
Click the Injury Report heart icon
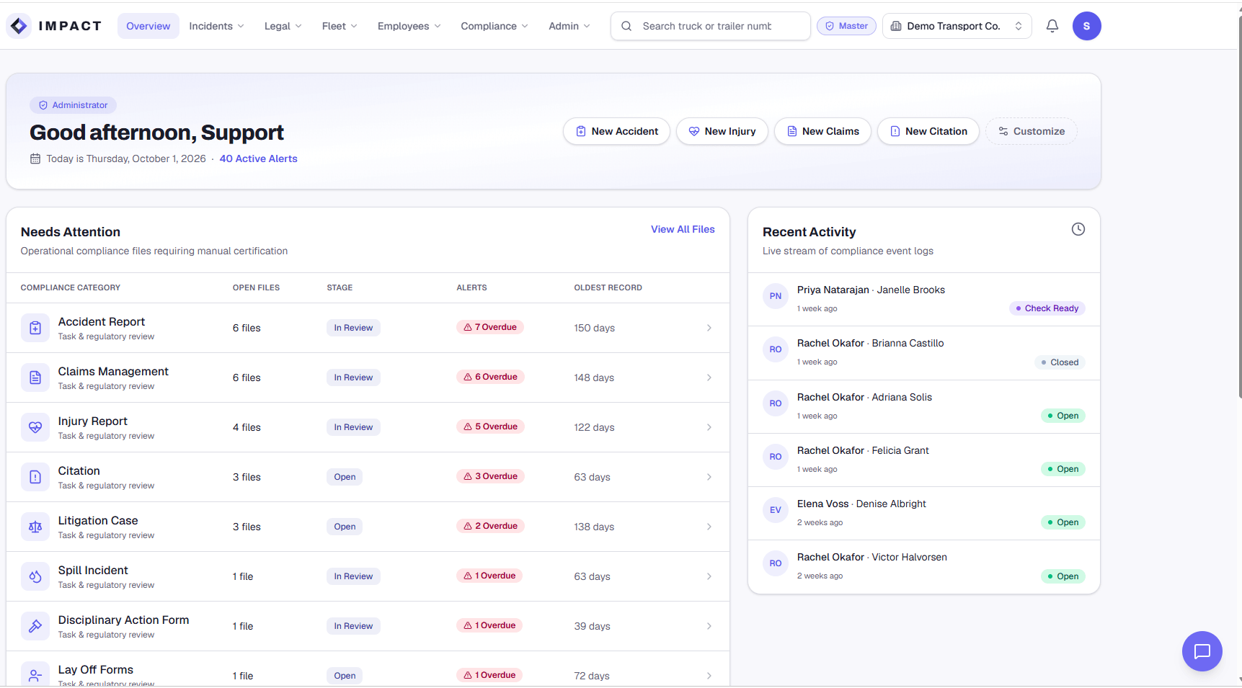[35, 427]
